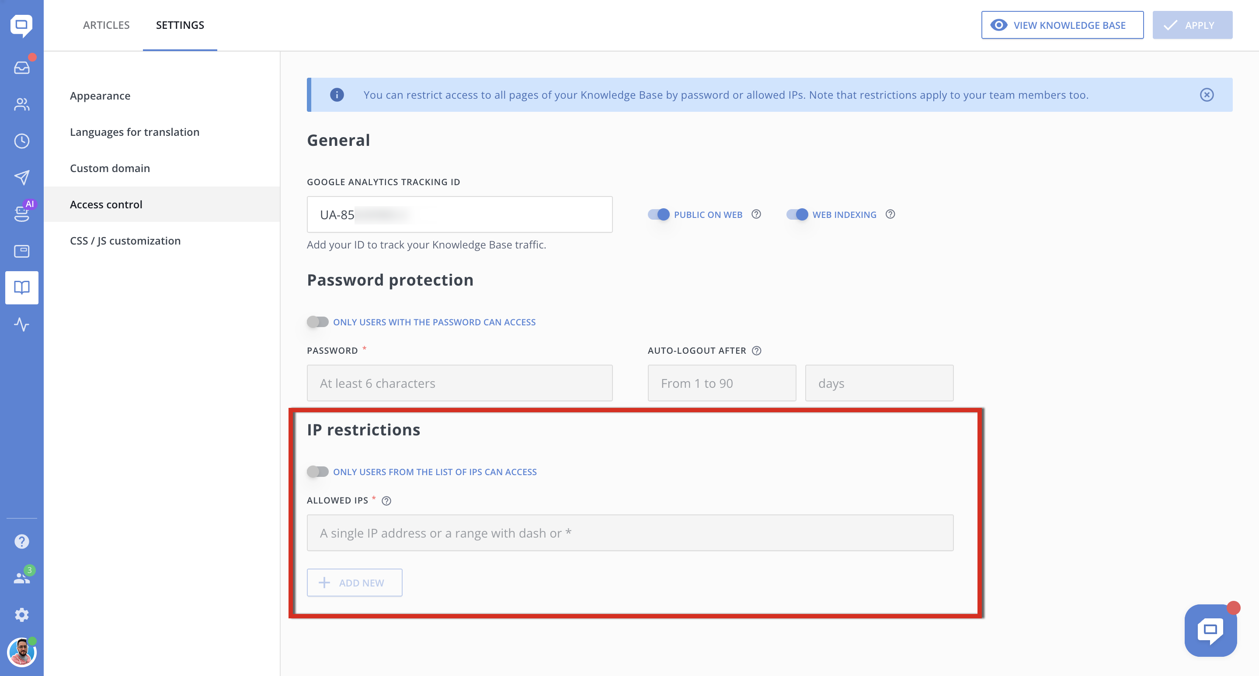Open the paper plane campaigns icon
The image size is (1259, 676).
[x=21, y=178]
